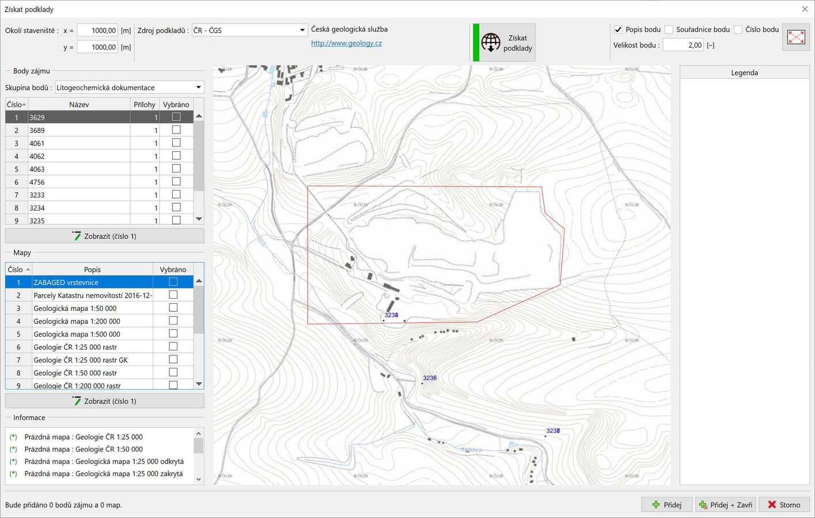The height and width of the screenshot is (518, 815).
Task: Expand the Skupina bodů dropdown
Action: [x=198, y=87]
